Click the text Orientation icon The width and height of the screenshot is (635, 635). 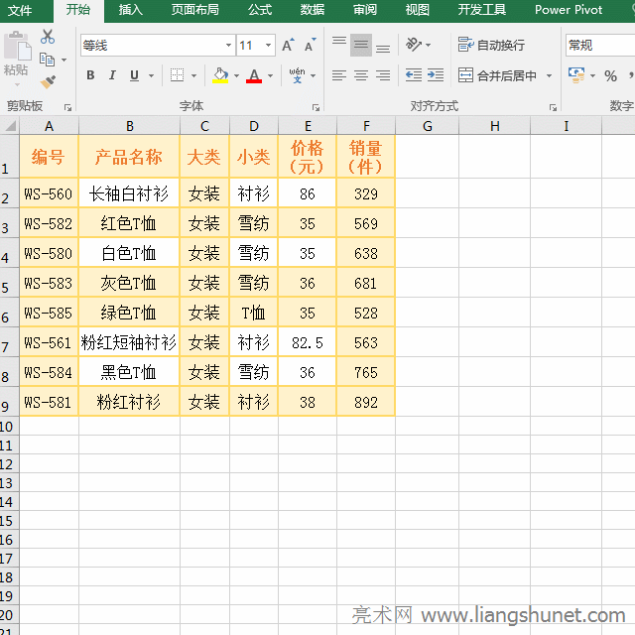tap(415, 46)
